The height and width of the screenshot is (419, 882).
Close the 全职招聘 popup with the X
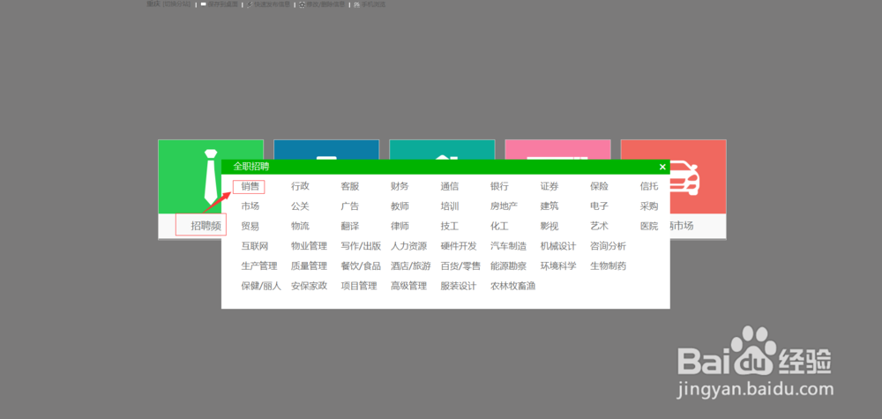[x=662, y=167]
